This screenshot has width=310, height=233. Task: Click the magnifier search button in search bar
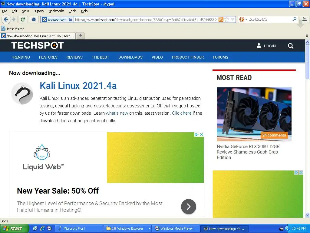coord(294,19)
